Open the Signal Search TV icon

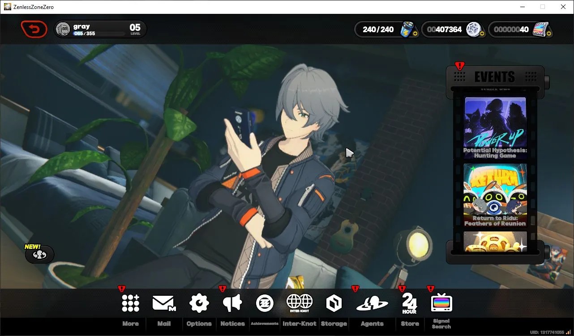coord(441,303)
